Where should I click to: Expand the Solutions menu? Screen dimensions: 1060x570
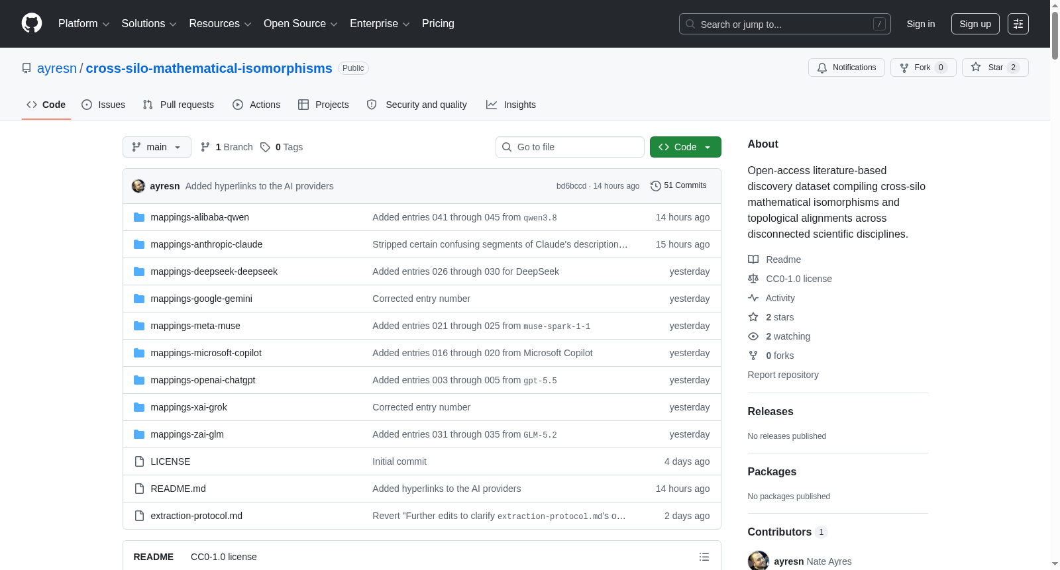click(149, 24)
